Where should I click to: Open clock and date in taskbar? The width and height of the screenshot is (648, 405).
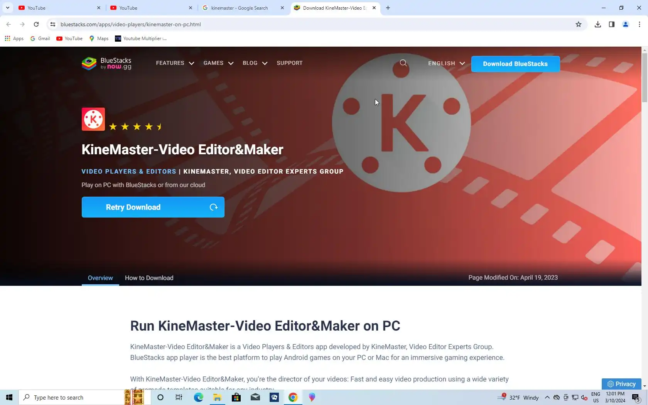[615, 397]
